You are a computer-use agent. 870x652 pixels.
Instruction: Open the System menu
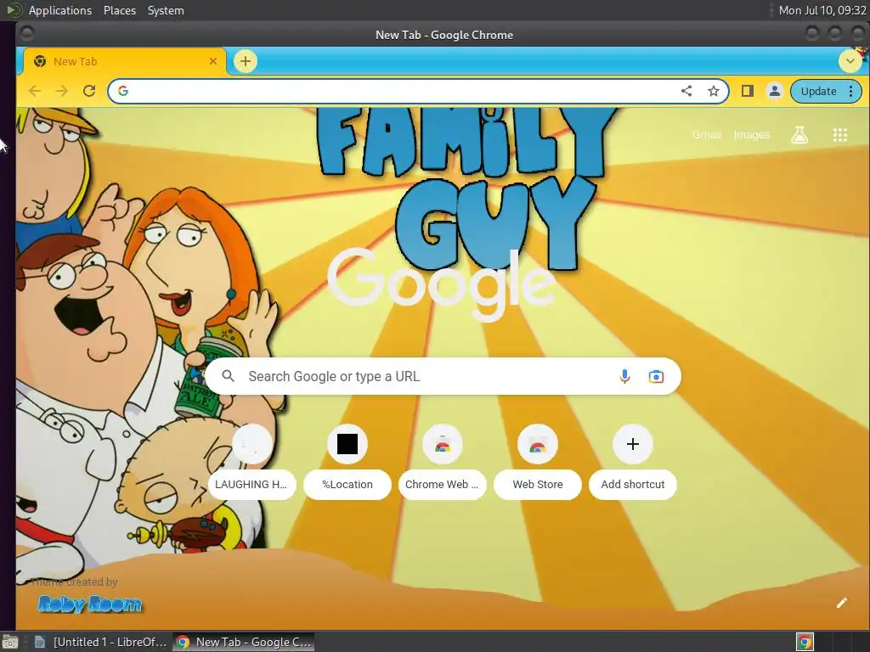[166, 10]
